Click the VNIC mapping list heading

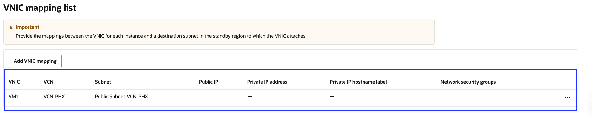pyautogui.click(x=40, y=8)
